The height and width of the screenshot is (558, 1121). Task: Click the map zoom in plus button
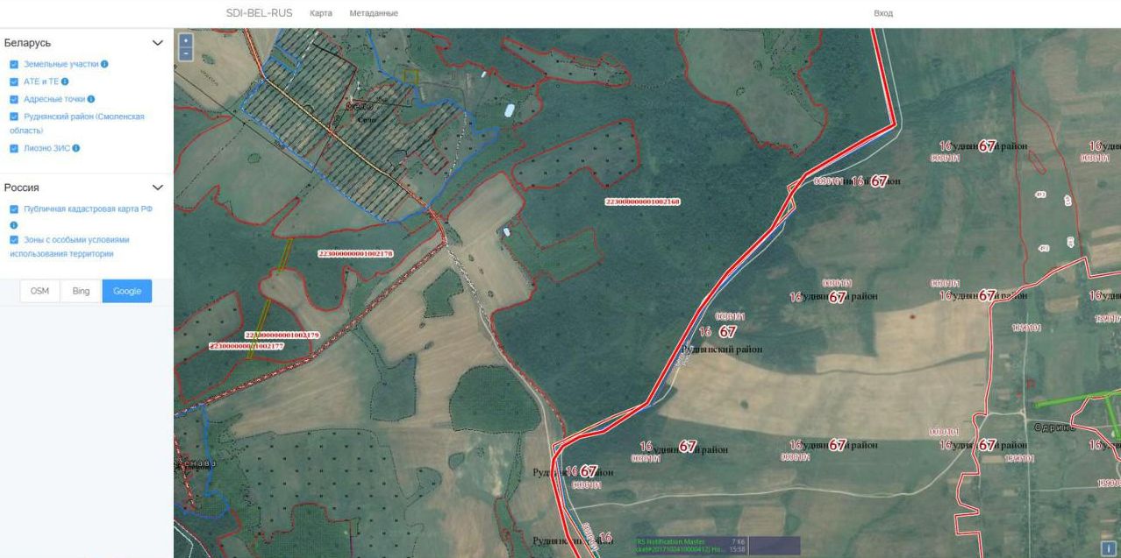click(185, 41)
